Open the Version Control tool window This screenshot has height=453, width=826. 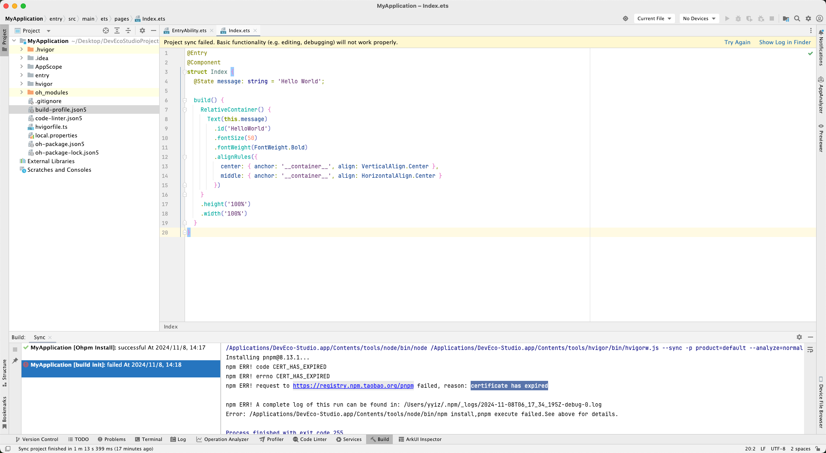[x=37, y=439]
